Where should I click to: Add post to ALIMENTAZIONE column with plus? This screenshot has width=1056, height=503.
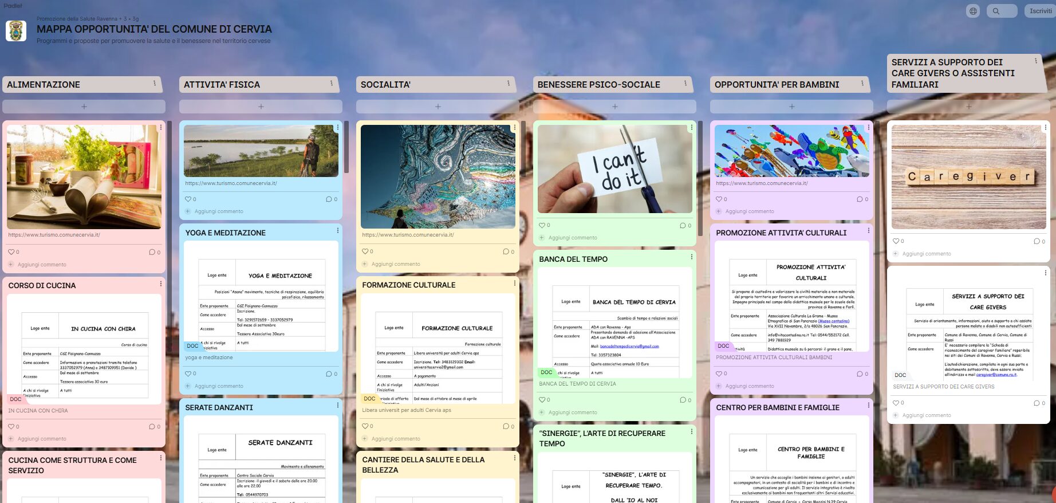(84, 107)
